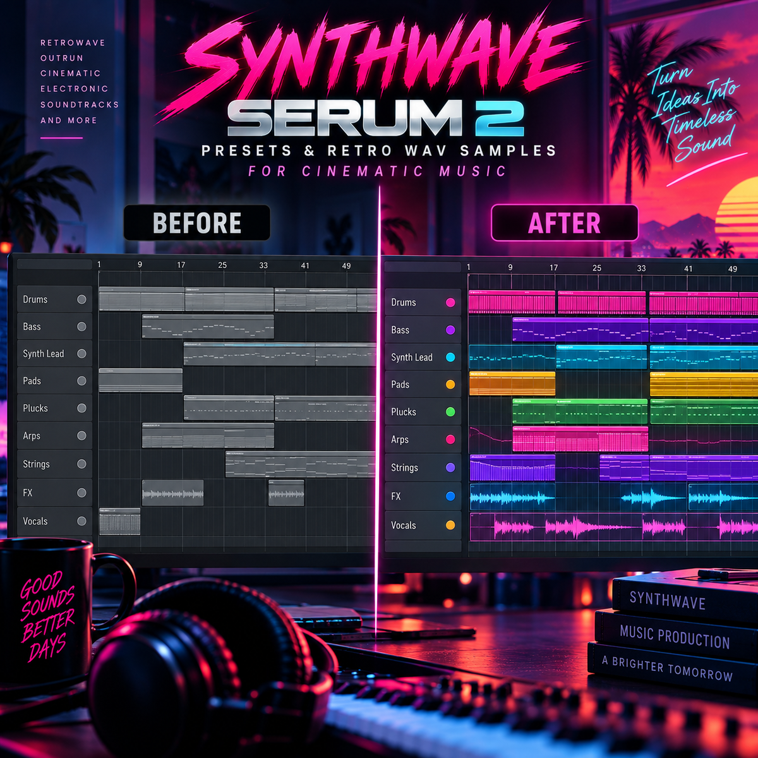The height and width of the screenshot is (758, 758).
Task: Jump to bar 49 in After timeline ruler
Action: pyautogui.click(x=733, y=268)
